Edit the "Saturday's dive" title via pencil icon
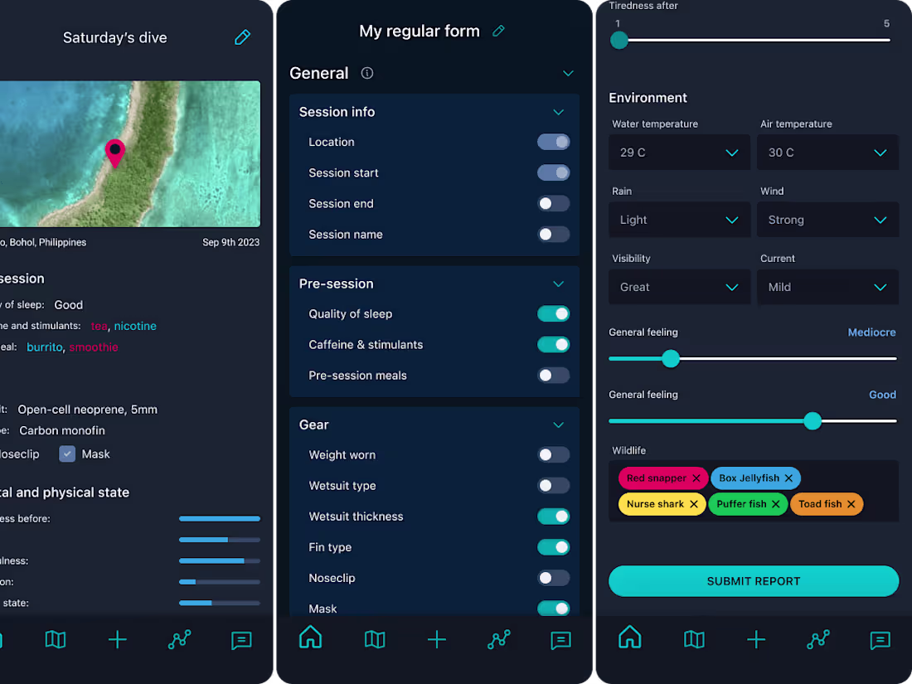The height and width of the screenshot is (684, 912). 241,37
